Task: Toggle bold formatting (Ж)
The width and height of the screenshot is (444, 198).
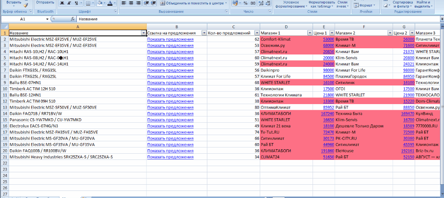Action: (x=62, y=4)
